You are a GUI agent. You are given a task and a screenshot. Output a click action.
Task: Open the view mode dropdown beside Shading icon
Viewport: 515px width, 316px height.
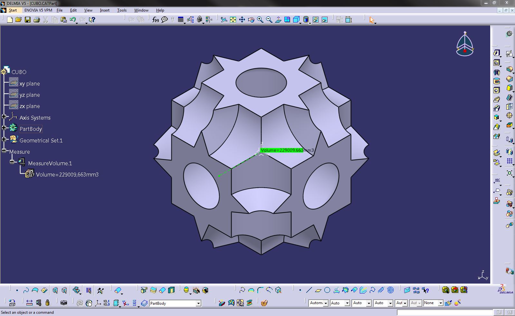pyautogui.click(x=310, y=23)
